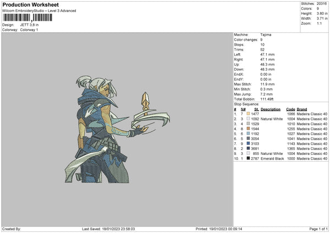Click the Min Stitch value '0.3 mm'

(266, 89)
